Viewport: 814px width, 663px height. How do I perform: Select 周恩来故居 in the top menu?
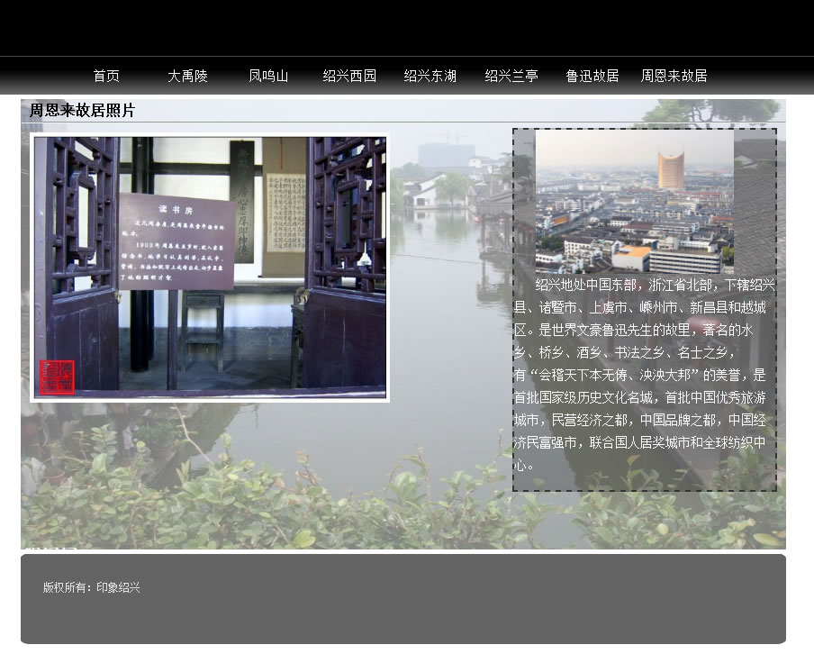coord(674,76)
